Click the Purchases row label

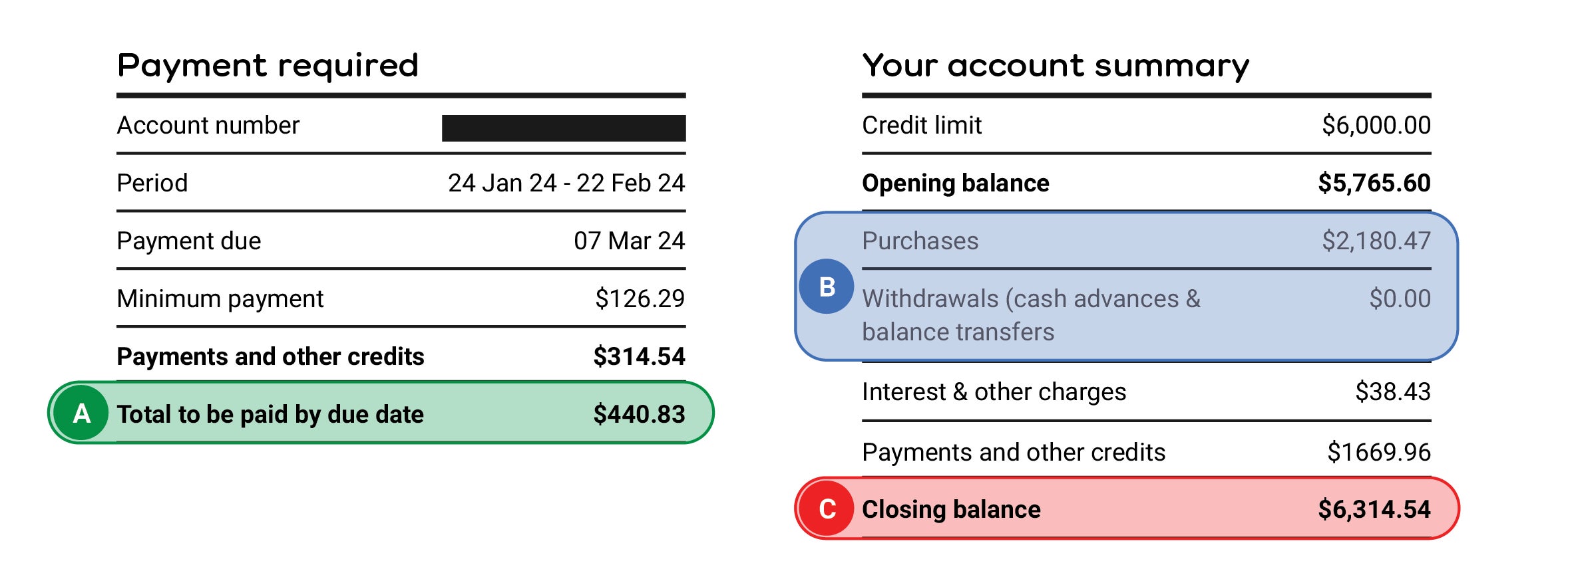[920, 241]
